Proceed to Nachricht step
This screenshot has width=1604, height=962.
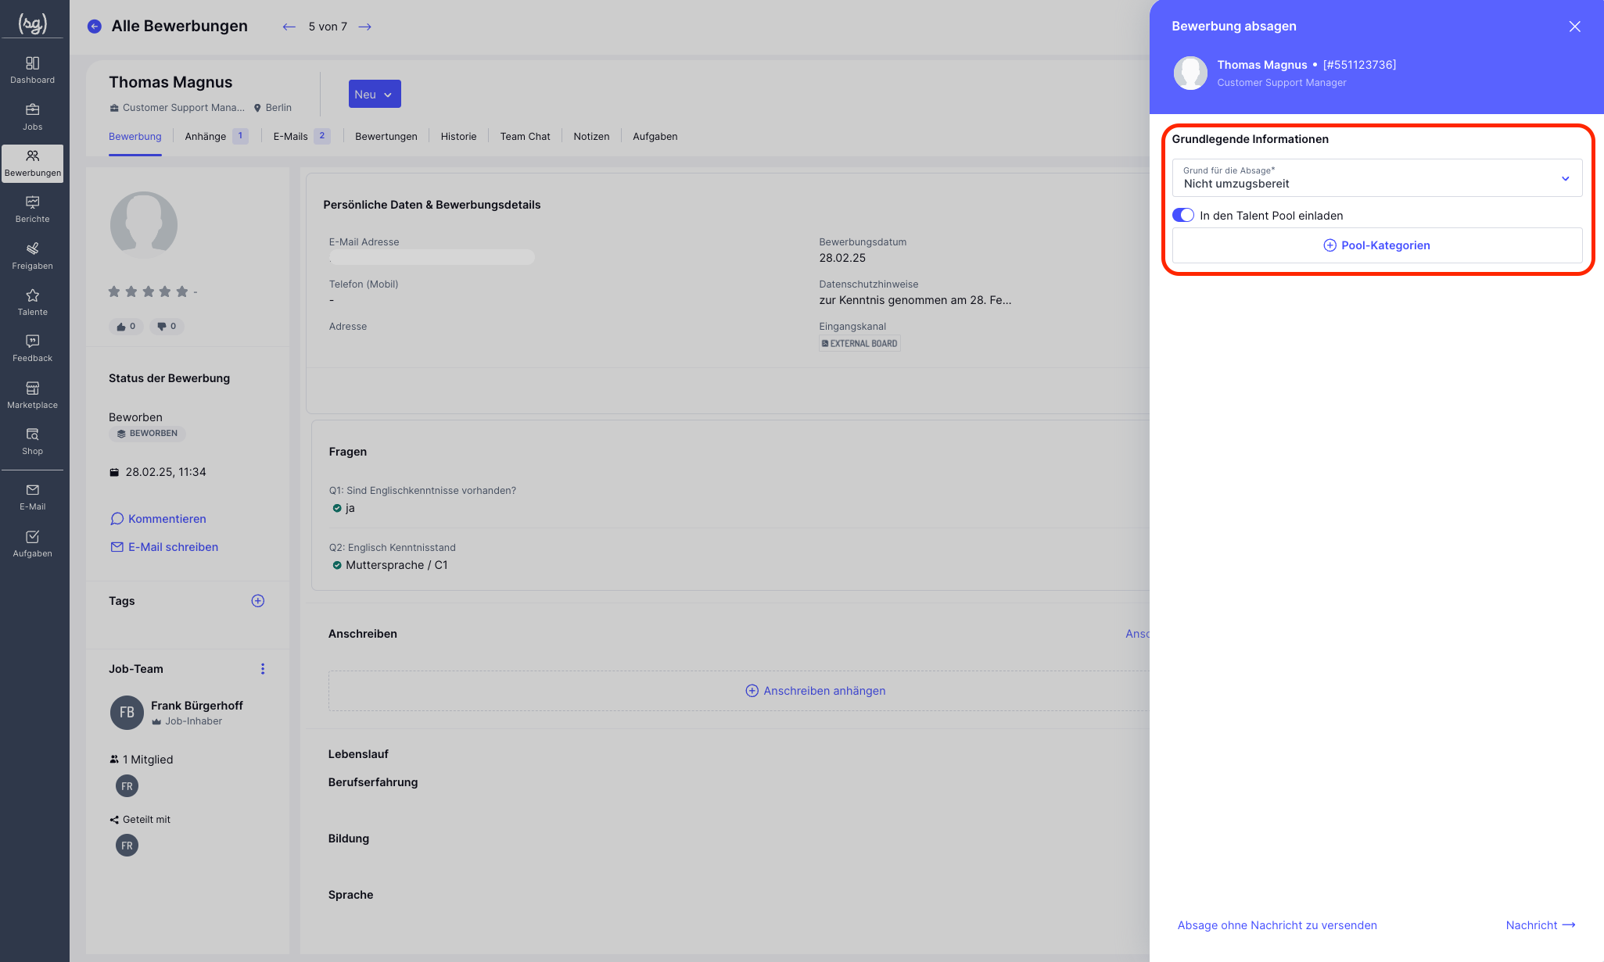tap(1541, 925)
